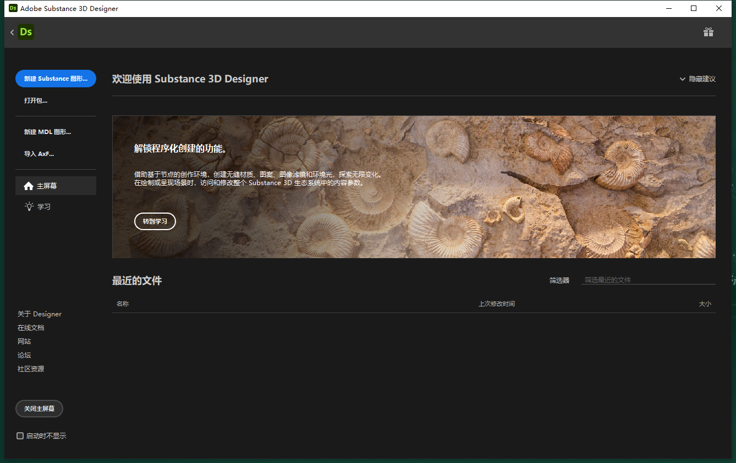
Task: Click the back arrow beside the Ds logo
Action: pos(11,32)
